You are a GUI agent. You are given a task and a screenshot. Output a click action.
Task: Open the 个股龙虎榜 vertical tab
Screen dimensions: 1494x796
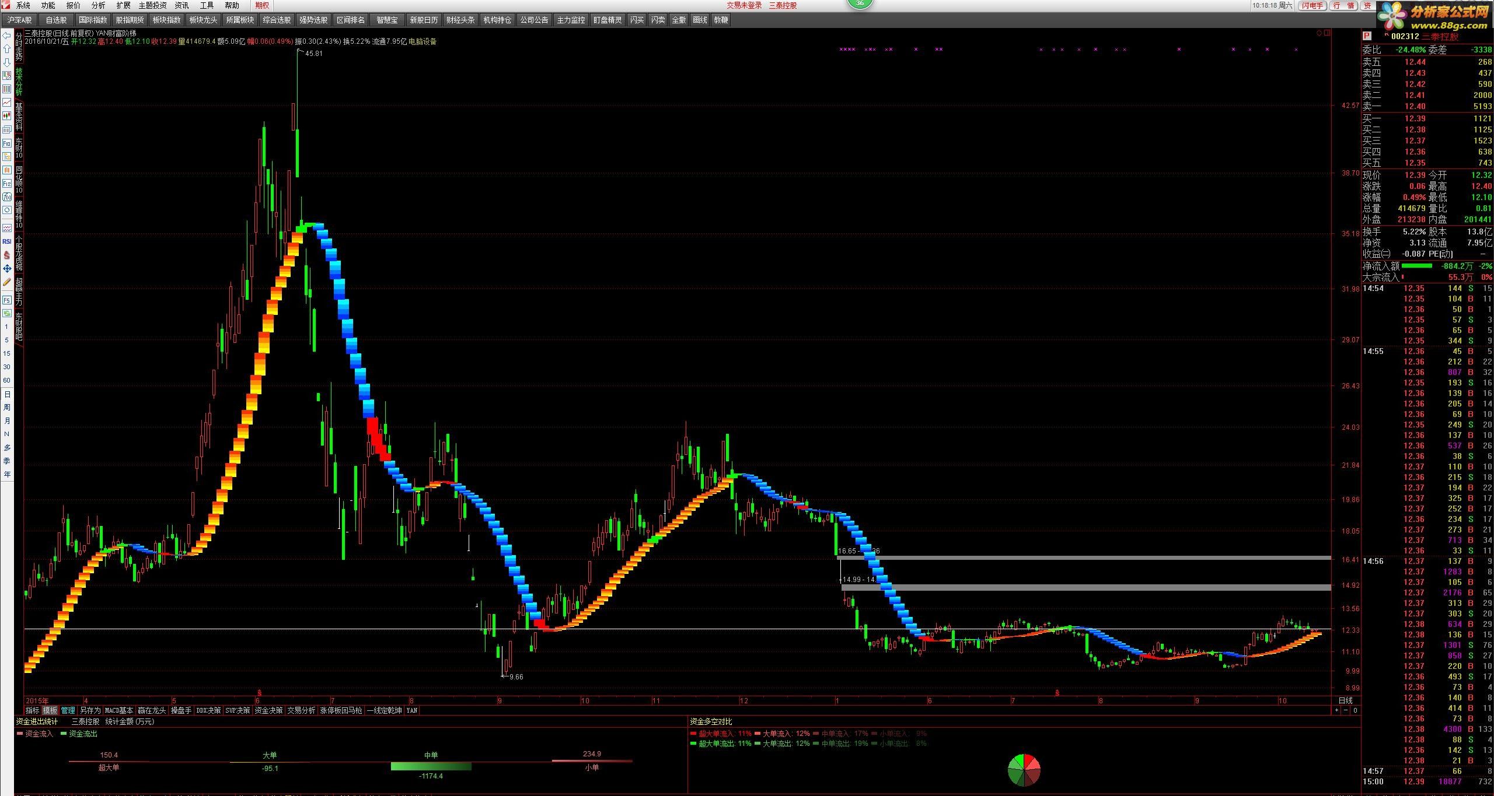[x=19, y=254]
